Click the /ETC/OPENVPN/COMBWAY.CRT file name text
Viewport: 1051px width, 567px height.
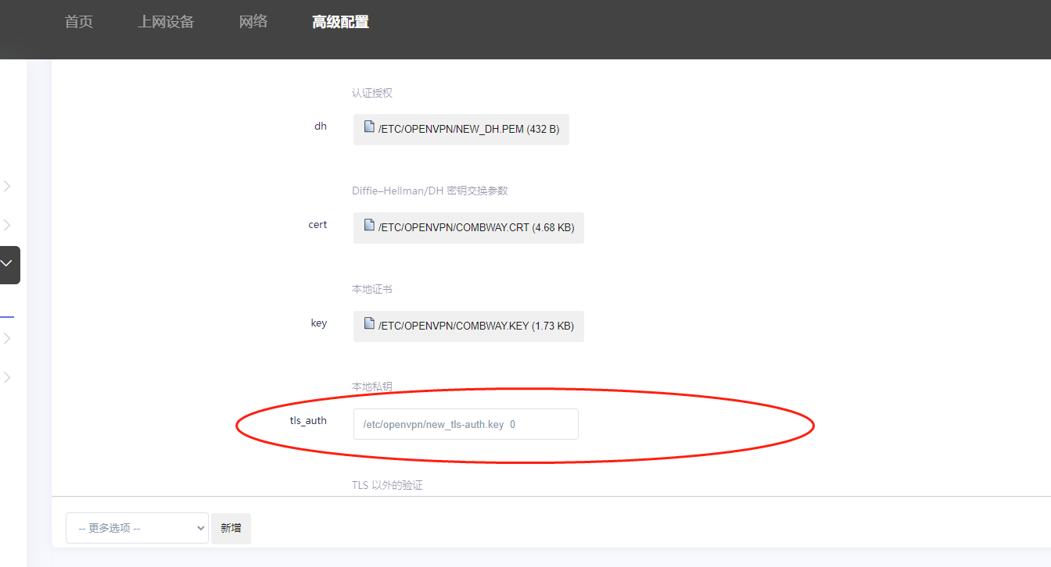pos(475,228)
